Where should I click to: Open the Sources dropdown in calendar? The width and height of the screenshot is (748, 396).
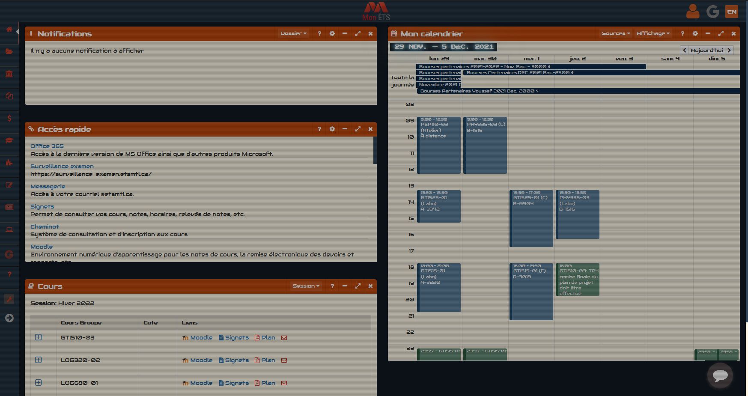[x=616, y=33]
